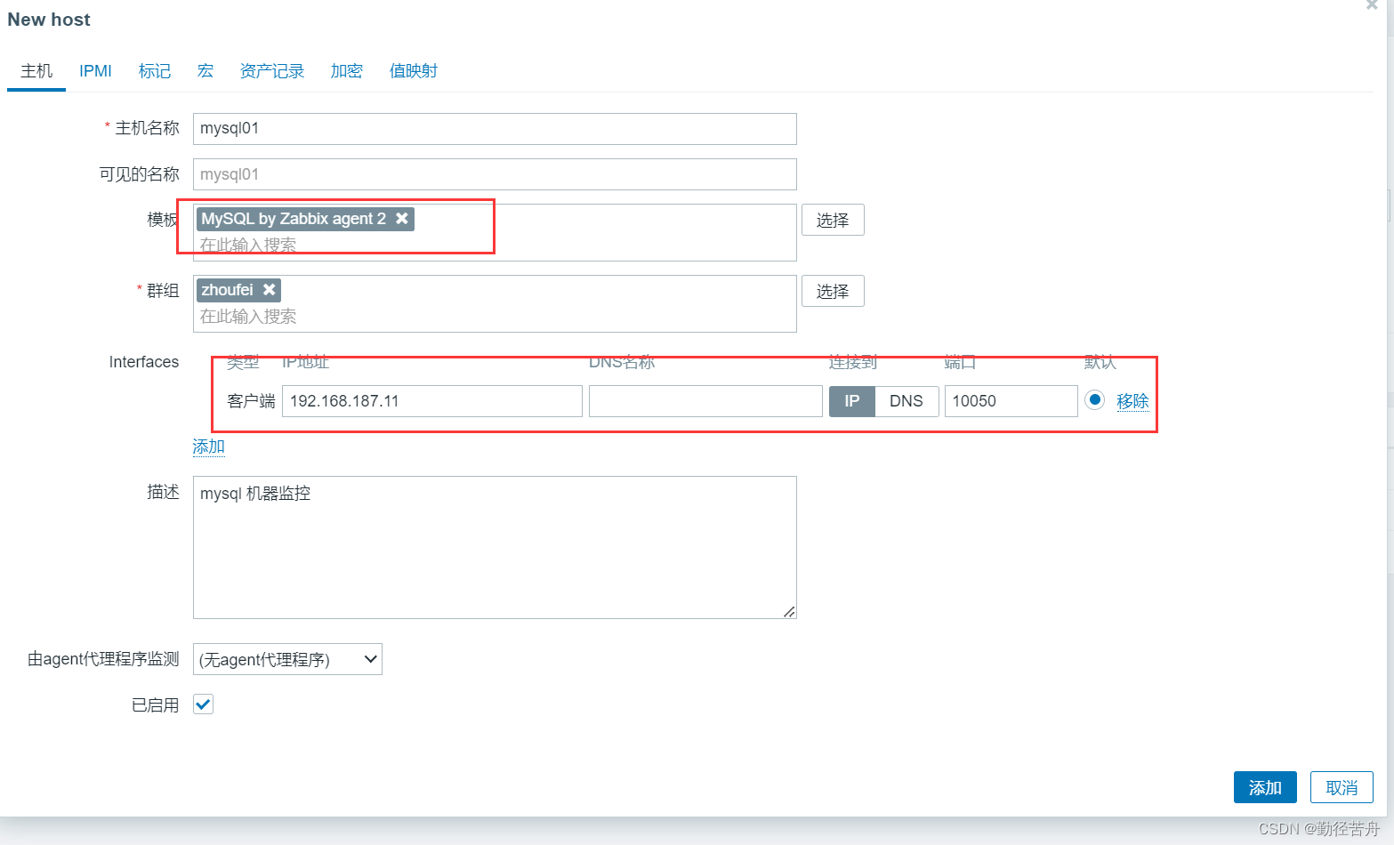Switch to the 宏 tab
The image size is (1394, 845).
(205, 71)
